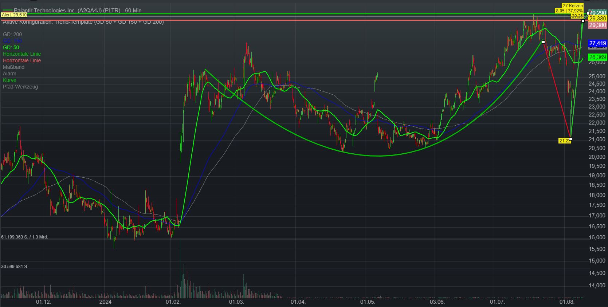Select the Alarm legend entry
608x307 pixels.
tap(9, 74)
